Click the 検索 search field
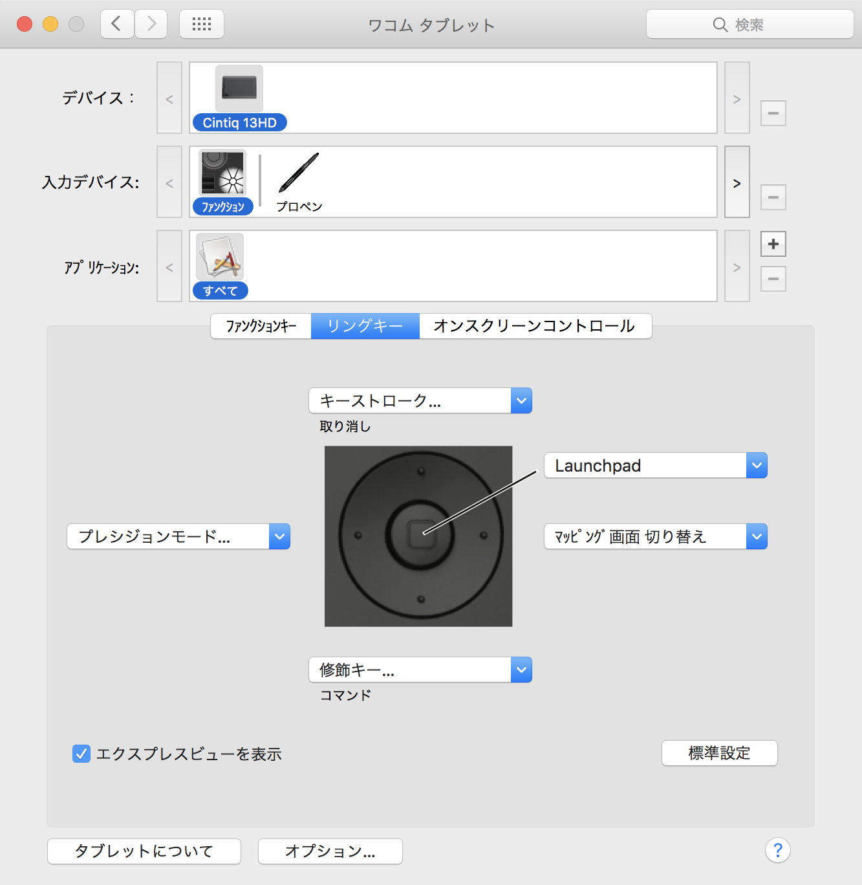 coord(749,25)
